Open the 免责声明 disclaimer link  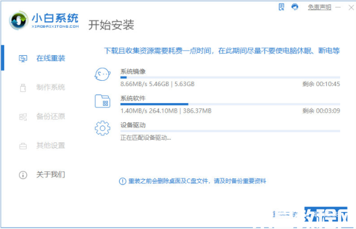[x=319, y=7]
